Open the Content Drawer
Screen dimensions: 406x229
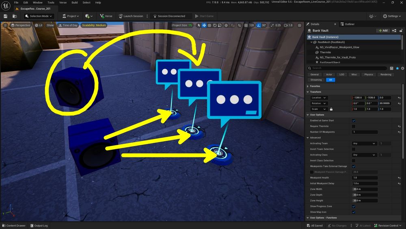coord(14,226)
